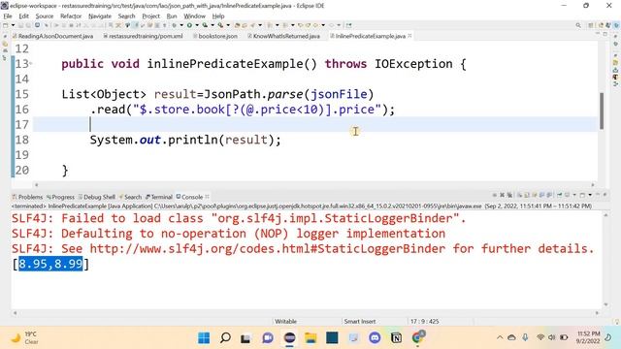Screen dimensions: 621x349
Task: Open the Run button dropdown arrow
Action: coord(197,25)
